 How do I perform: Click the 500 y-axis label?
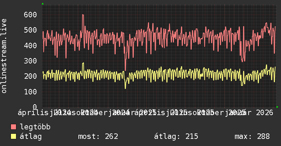click(30, 30)
